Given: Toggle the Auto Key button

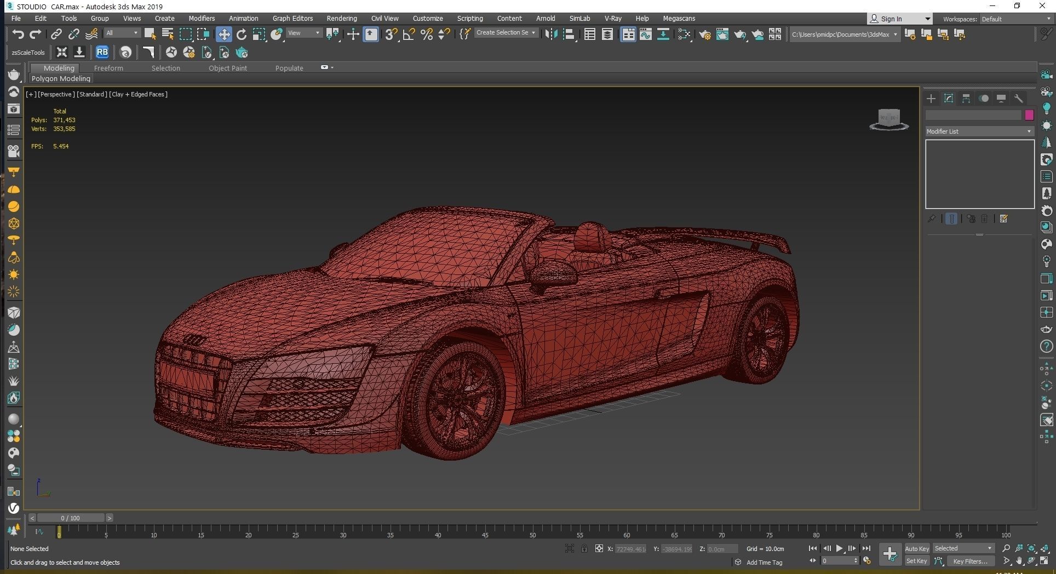Looking at the screenshot, I should [x=917, y=548].
